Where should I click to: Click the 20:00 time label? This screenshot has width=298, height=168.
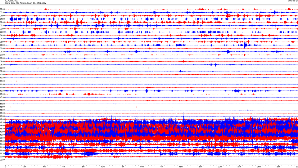2,138
